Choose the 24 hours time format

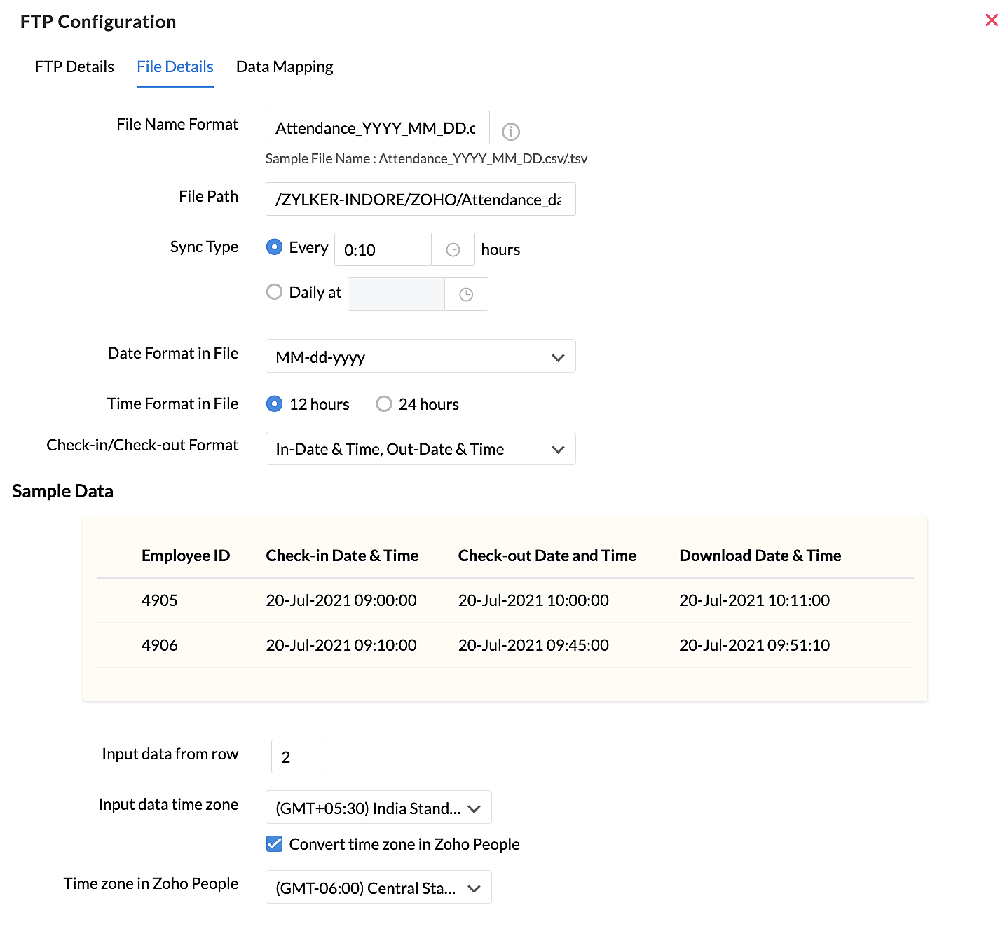pyautogui.click(x=384, y=404)
